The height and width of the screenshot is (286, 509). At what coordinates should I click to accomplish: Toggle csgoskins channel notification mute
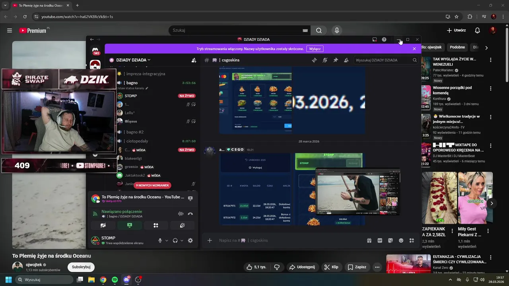coord(325,60)
